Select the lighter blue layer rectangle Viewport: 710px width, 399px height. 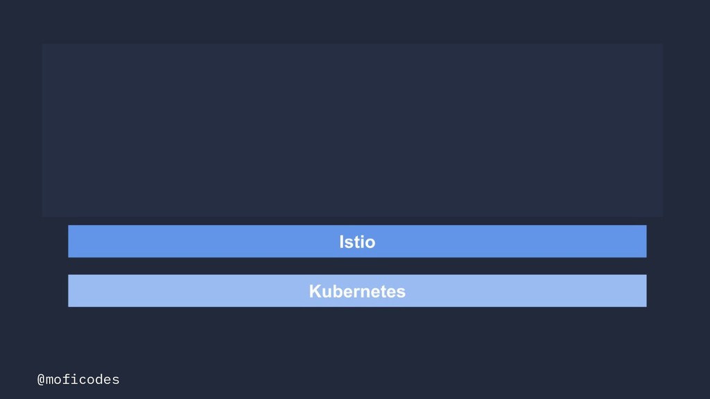pos(357,290)
